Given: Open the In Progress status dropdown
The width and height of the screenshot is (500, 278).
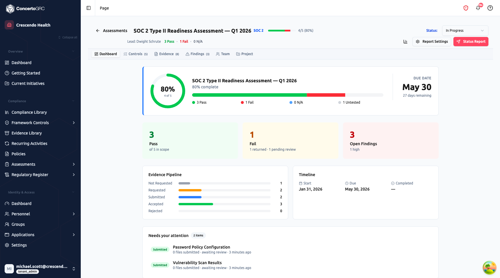Looking at the screenshot, I should (465, 31).
